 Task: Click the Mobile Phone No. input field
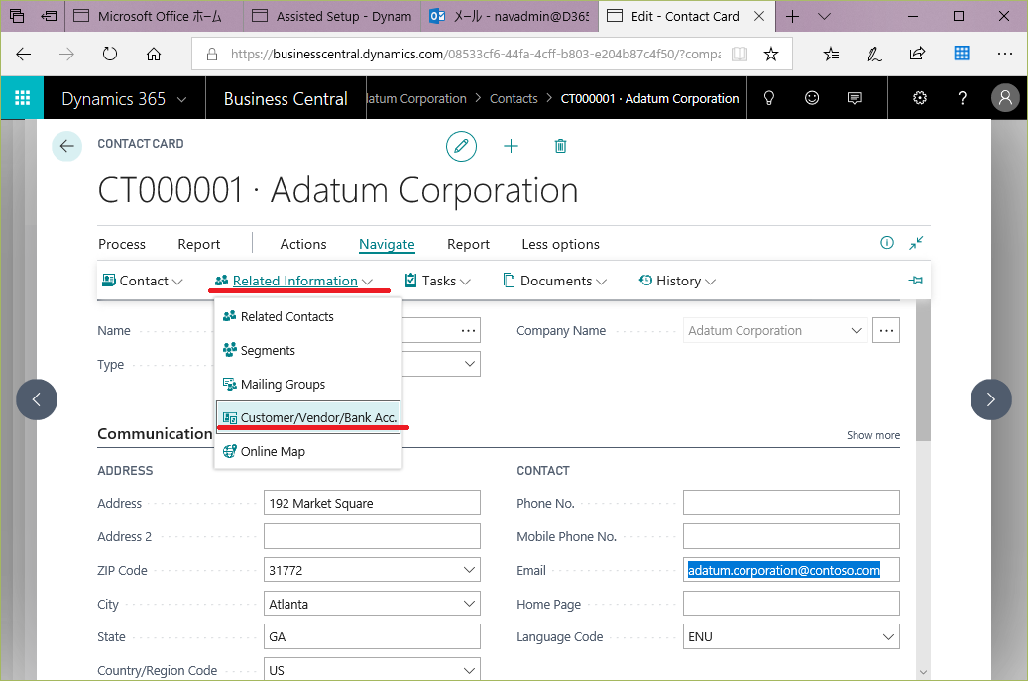(791, 536)
